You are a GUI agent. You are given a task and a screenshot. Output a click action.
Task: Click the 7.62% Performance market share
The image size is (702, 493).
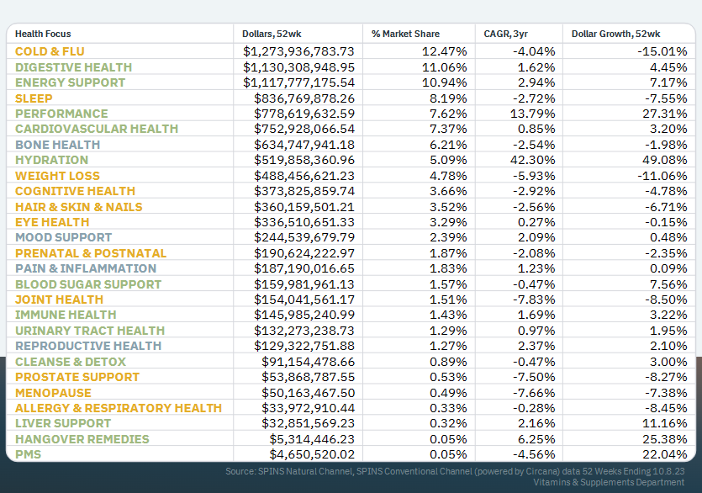[x=448, y=114]
